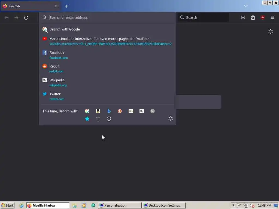Open file explorer folder taskbar icon
This screenshot has height=209, width=279.
click(75, 206)
